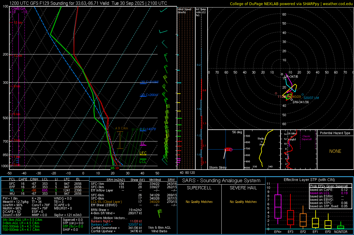354x235 pixels.
Task: Click the ConvT = 78F value
Action: [40, 205]
